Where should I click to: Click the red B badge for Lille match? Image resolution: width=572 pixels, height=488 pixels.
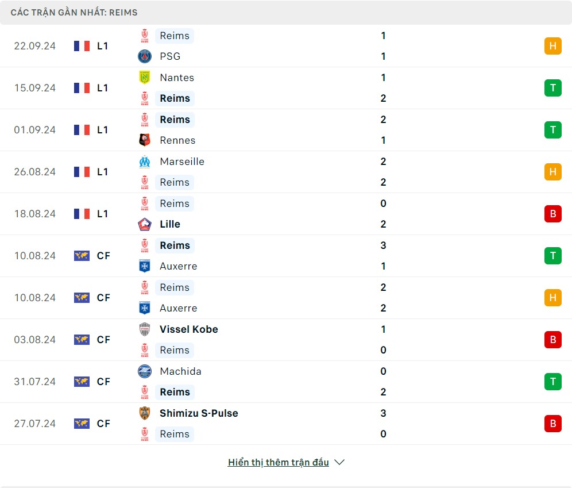(552, 214)
